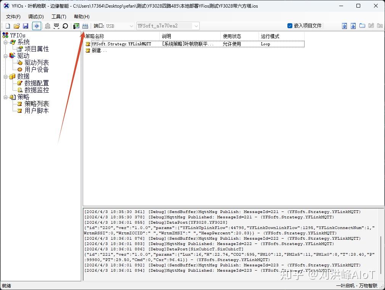Select the 系统 tree node label

click(23, 42)
